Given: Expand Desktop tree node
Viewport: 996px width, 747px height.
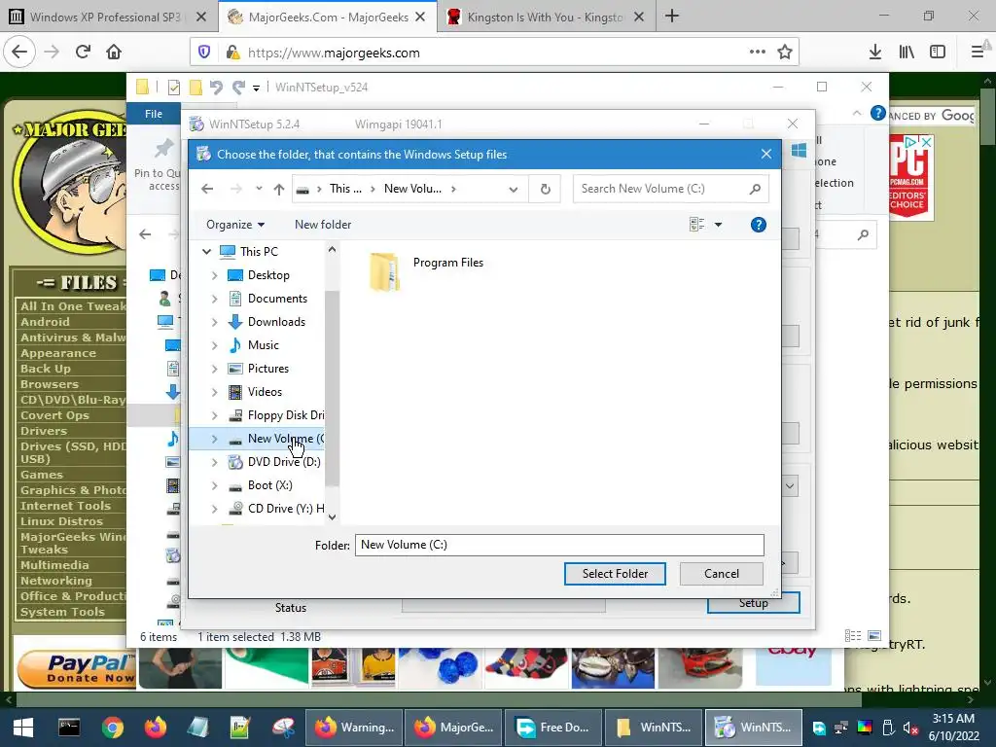Looking at the screenshot, I should click(x=214, y=275).
